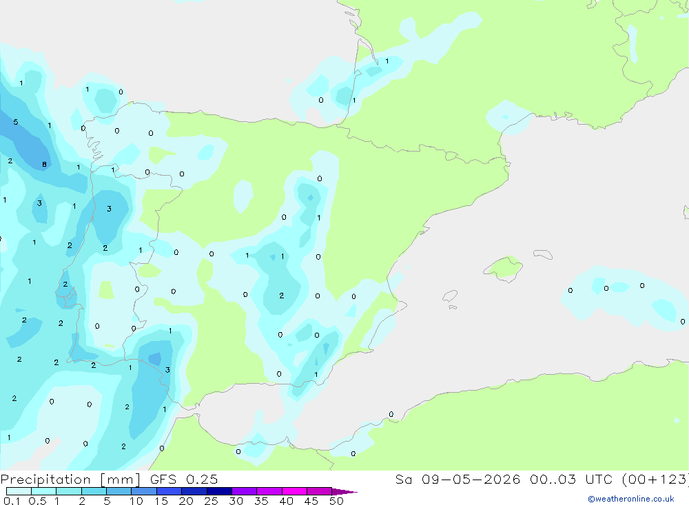This screenshot has height=505, width=689.
Task: Click the 25–30 mm navy legend swatch
Action: coord(219,491)
